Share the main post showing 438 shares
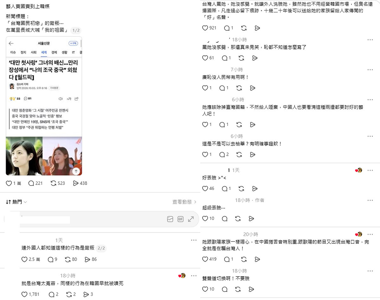The image size is (380, 300). pos(76,183)
